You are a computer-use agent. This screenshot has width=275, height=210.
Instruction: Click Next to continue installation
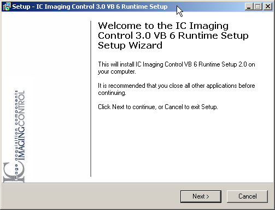[201, 196]
